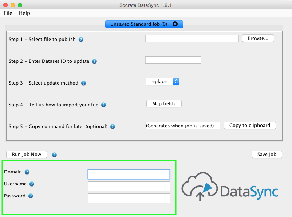Select the Unsaved Standard Job (0) tab

pyautogui.click(x=144, y=24)
